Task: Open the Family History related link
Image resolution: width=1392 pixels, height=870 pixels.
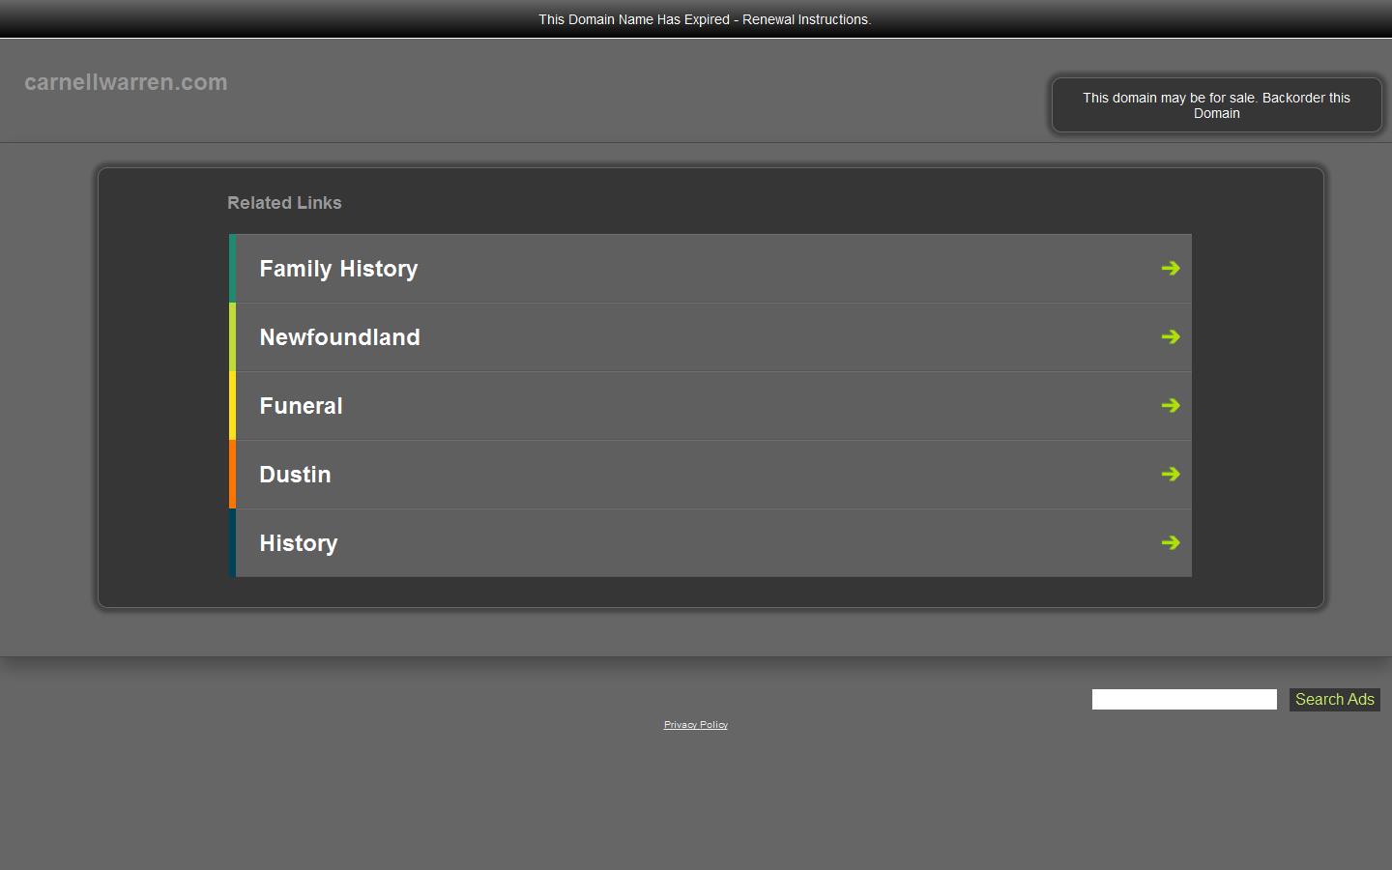Action: coord(337,269)
